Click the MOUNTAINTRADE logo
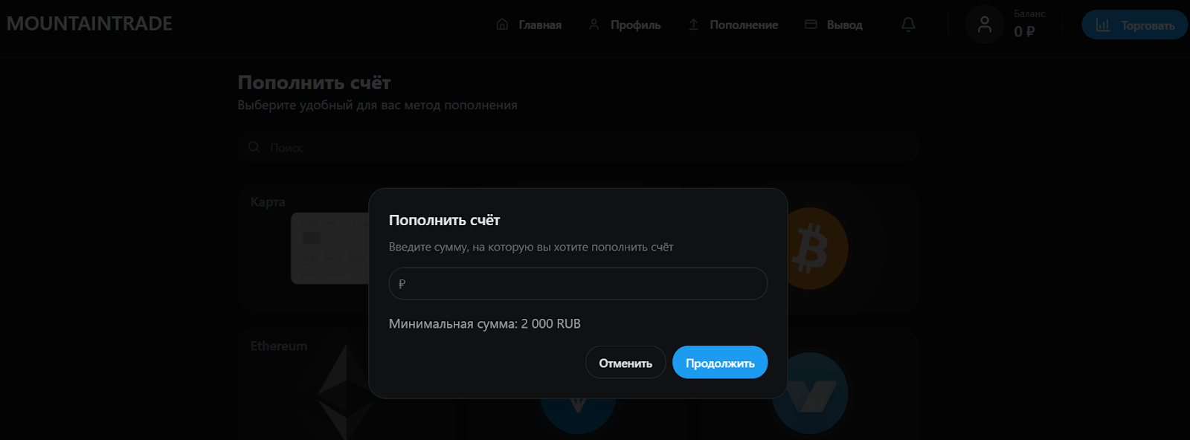Viewport: 1190px width, 440px height. [x=89, y=24]
